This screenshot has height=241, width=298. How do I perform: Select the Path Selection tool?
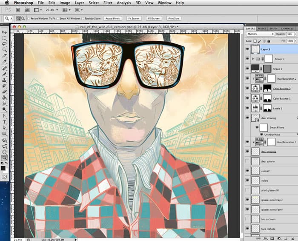pos(4,128)
